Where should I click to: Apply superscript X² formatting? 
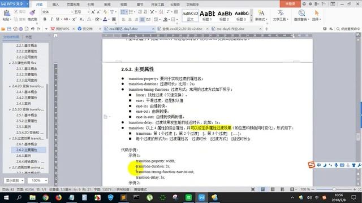74,19
